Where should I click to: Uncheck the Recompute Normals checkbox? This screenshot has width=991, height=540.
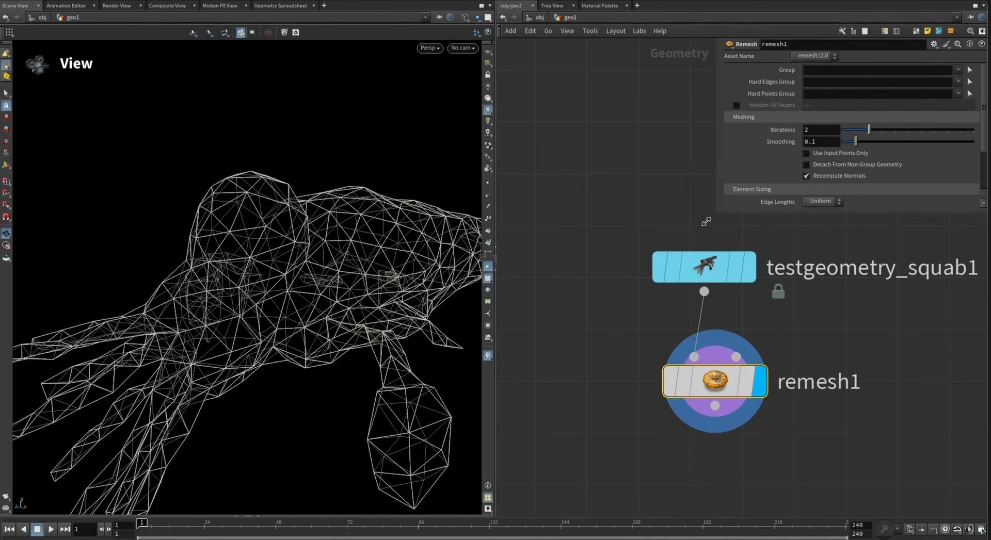pos(806,176)
